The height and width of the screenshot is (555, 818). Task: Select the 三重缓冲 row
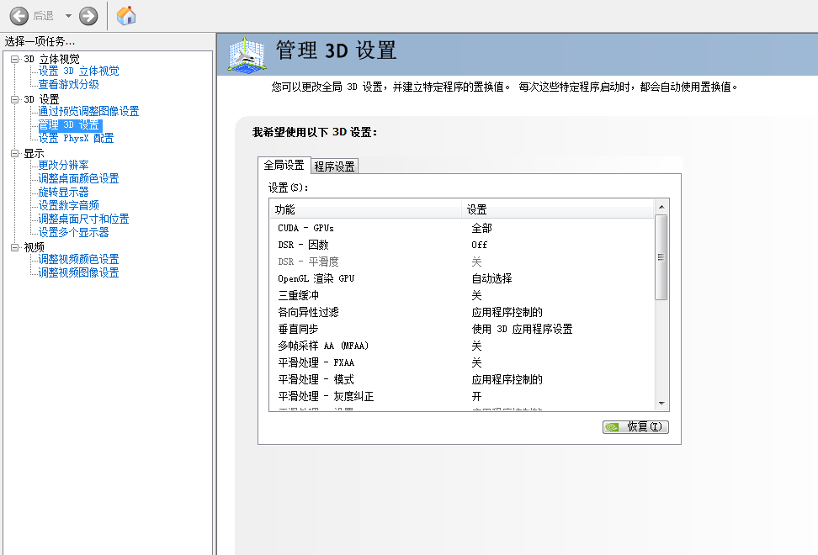click(462, 295)
